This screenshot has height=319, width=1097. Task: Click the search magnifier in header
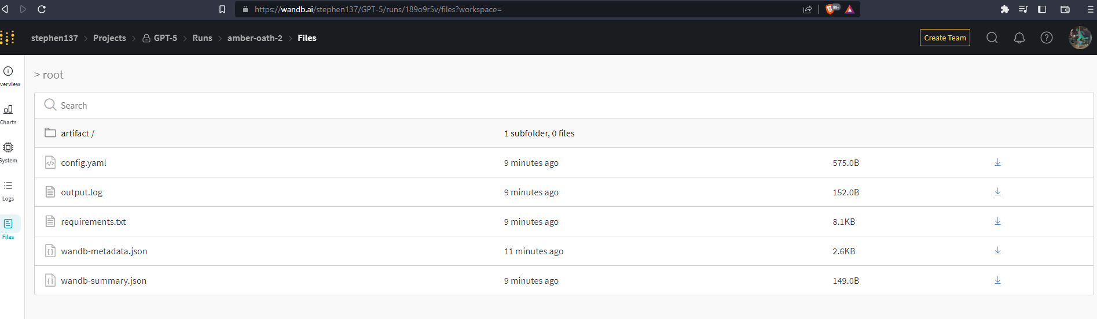tap(992, 38)
